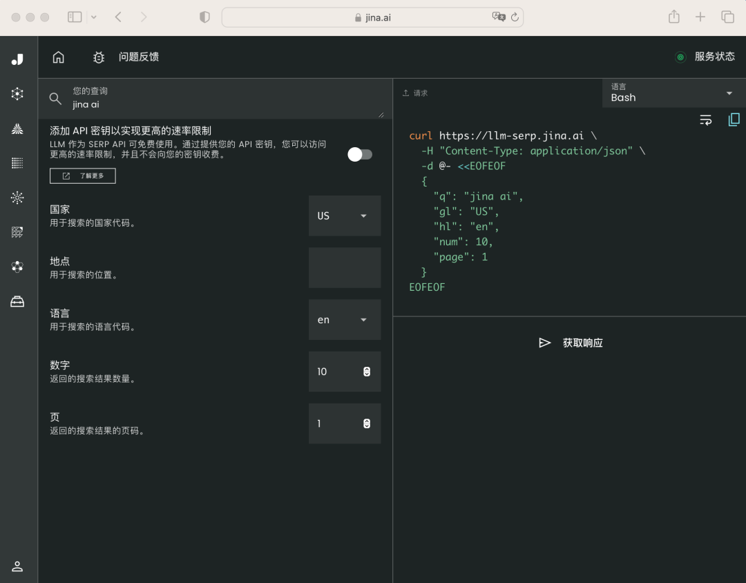Click the "q": "jina ai" code line
Image resolution: width=746 pixels, height=583 pixels.
click(x=478, y=197)
